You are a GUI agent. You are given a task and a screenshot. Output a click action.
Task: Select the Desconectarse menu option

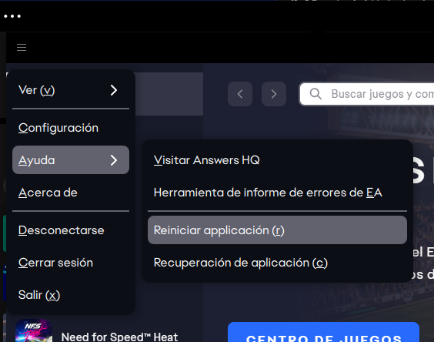(71, 230)
